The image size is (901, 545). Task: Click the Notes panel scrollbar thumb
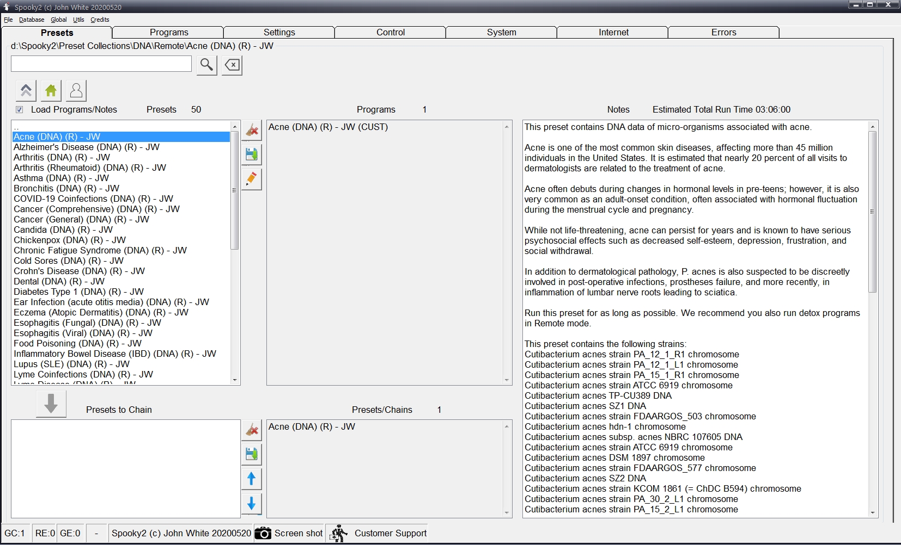click(x=872, y=212)
